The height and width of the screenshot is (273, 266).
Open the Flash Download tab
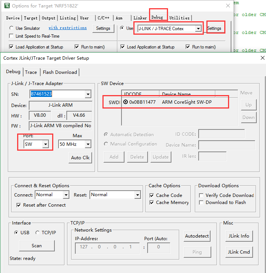pyautogui.click(x=60, y=72)
